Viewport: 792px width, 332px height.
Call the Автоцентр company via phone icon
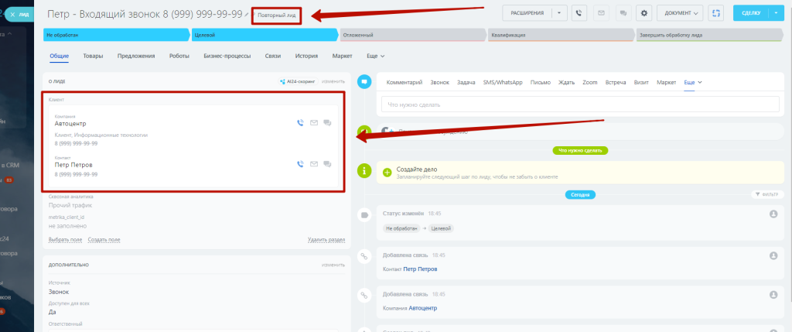300,122
